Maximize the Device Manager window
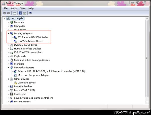Viewport: 151px width, 115px height. (x=138, y=3)
